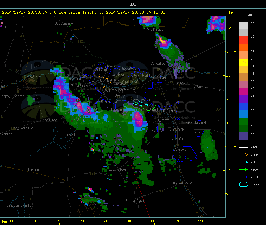Click the orange VBCR arrow icon
266x225 pixels.
click(x=244, y=155)
